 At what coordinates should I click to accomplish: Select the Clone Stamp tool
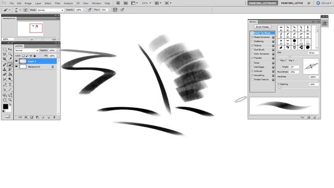(5, 69)
